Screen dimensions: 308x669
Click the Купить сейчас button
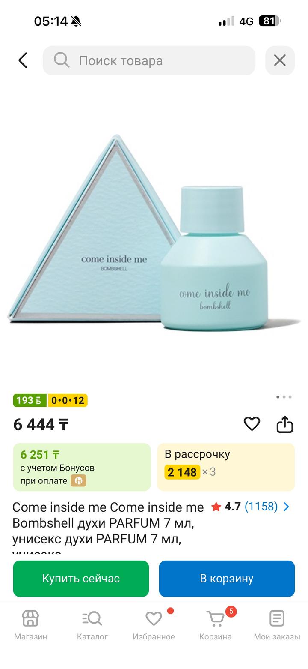pos(81,579)
